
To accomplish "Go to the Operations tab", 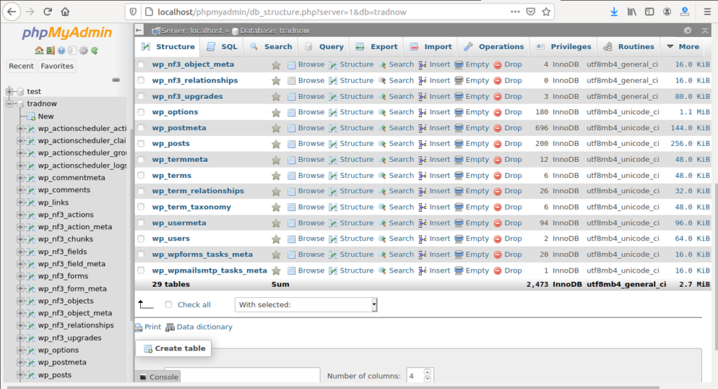I will (x=494, y=47).
